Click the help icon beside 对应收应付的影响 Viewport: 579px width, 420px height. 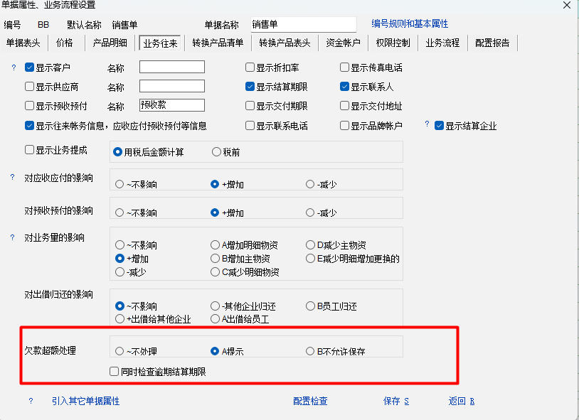[12, 177]
